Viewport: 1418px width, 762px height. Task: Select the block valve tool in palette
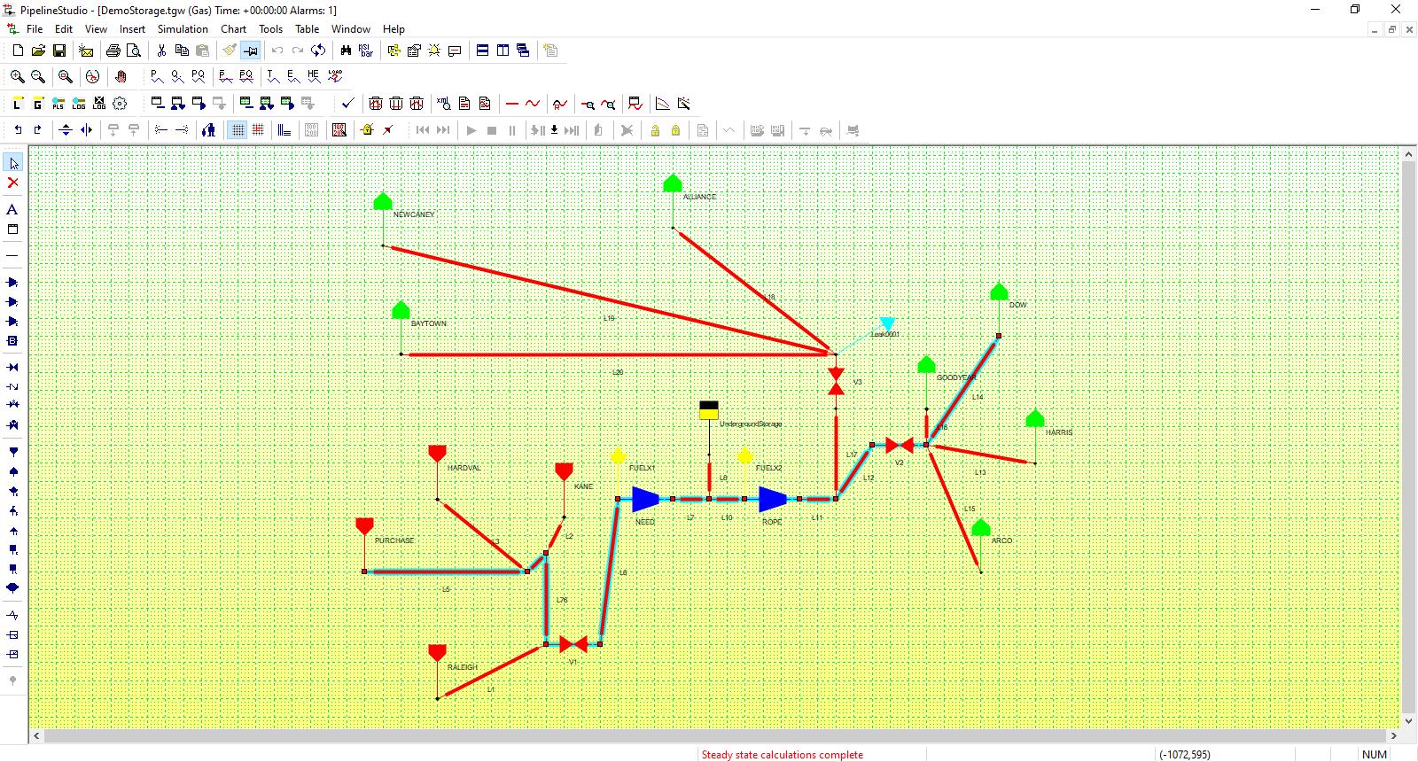(x=13, y=367)
